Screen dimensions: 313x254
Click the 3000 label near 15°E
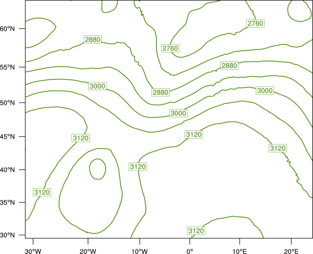point(265,91)
